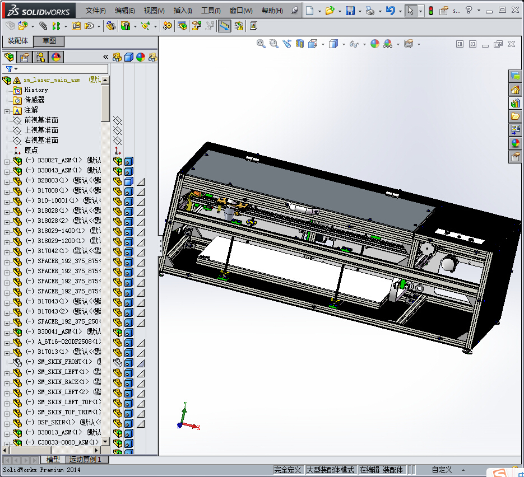Click the Exploded View icon
The width and height of the screenshot is (524, 477).
coord(197,26)
